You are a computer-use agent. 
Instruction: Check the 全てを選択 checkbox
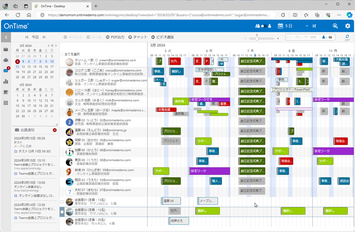[62, 54]
